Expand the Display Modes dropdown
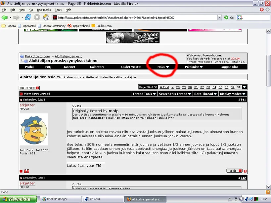Image resolution: width=271 pixels, height=203 pixels. (x=233, y=94)
